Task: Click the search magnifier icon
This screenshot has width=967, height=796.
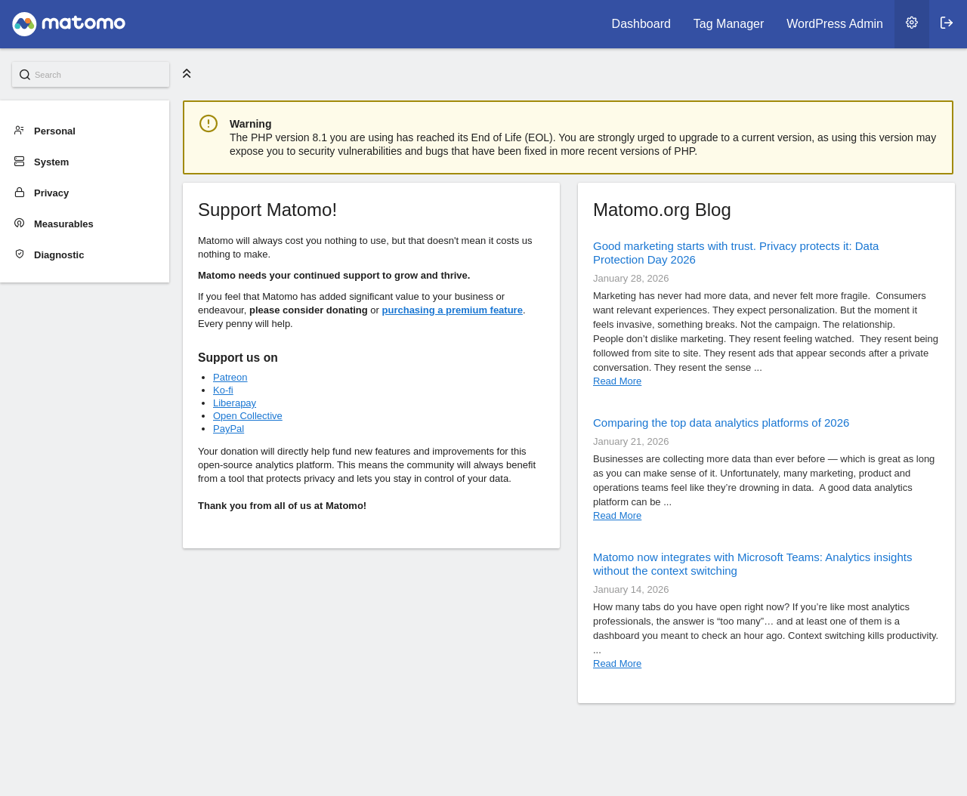Action: click(25, 75)
